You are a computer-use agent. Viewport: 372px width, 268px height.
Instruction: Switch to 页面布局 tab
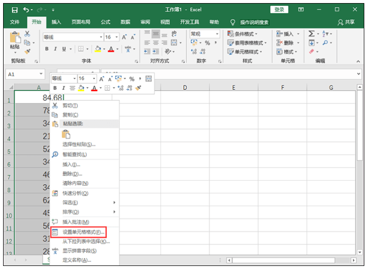(x=81, y=22)
